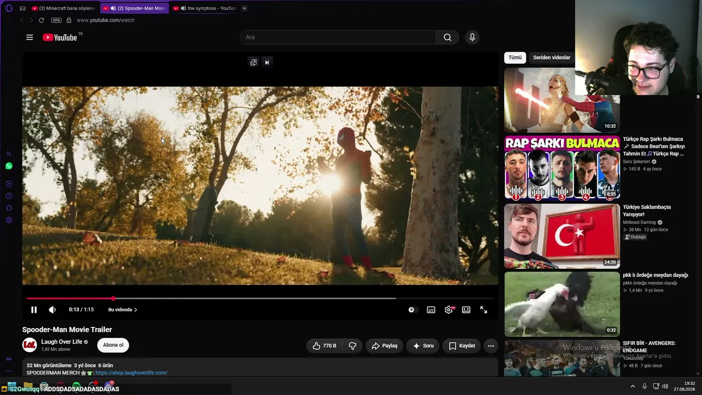The image size is (702, 395).
Task: Open the Player icon in the sidebar
Action: (x=9, y=184)
